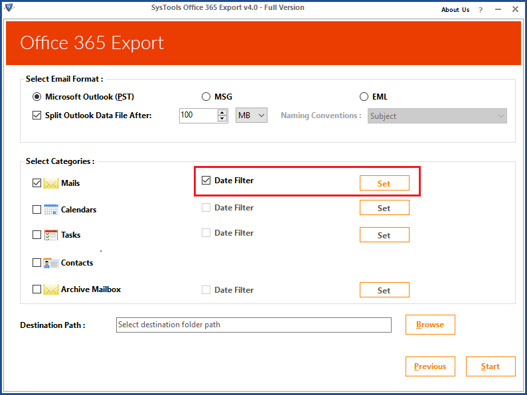
Task: Click Set button for Archive Mailbox filter
Action: click(384, 290)
